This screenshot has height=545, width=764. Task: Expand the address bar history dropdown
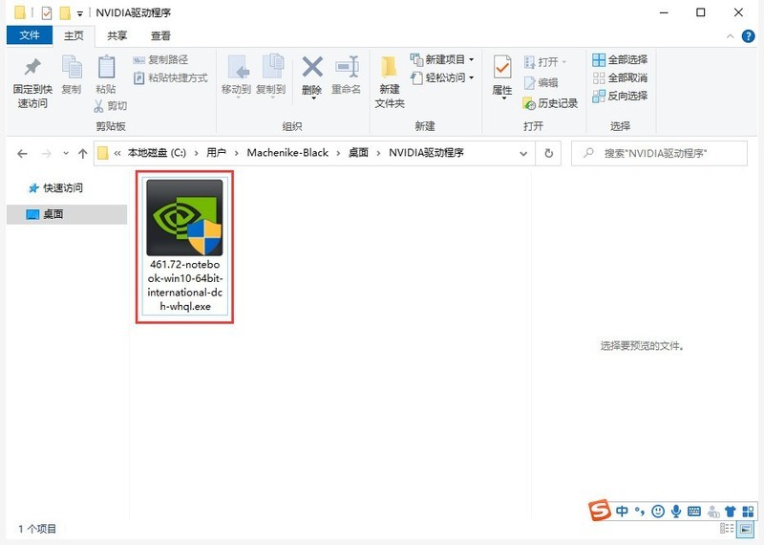523,154
